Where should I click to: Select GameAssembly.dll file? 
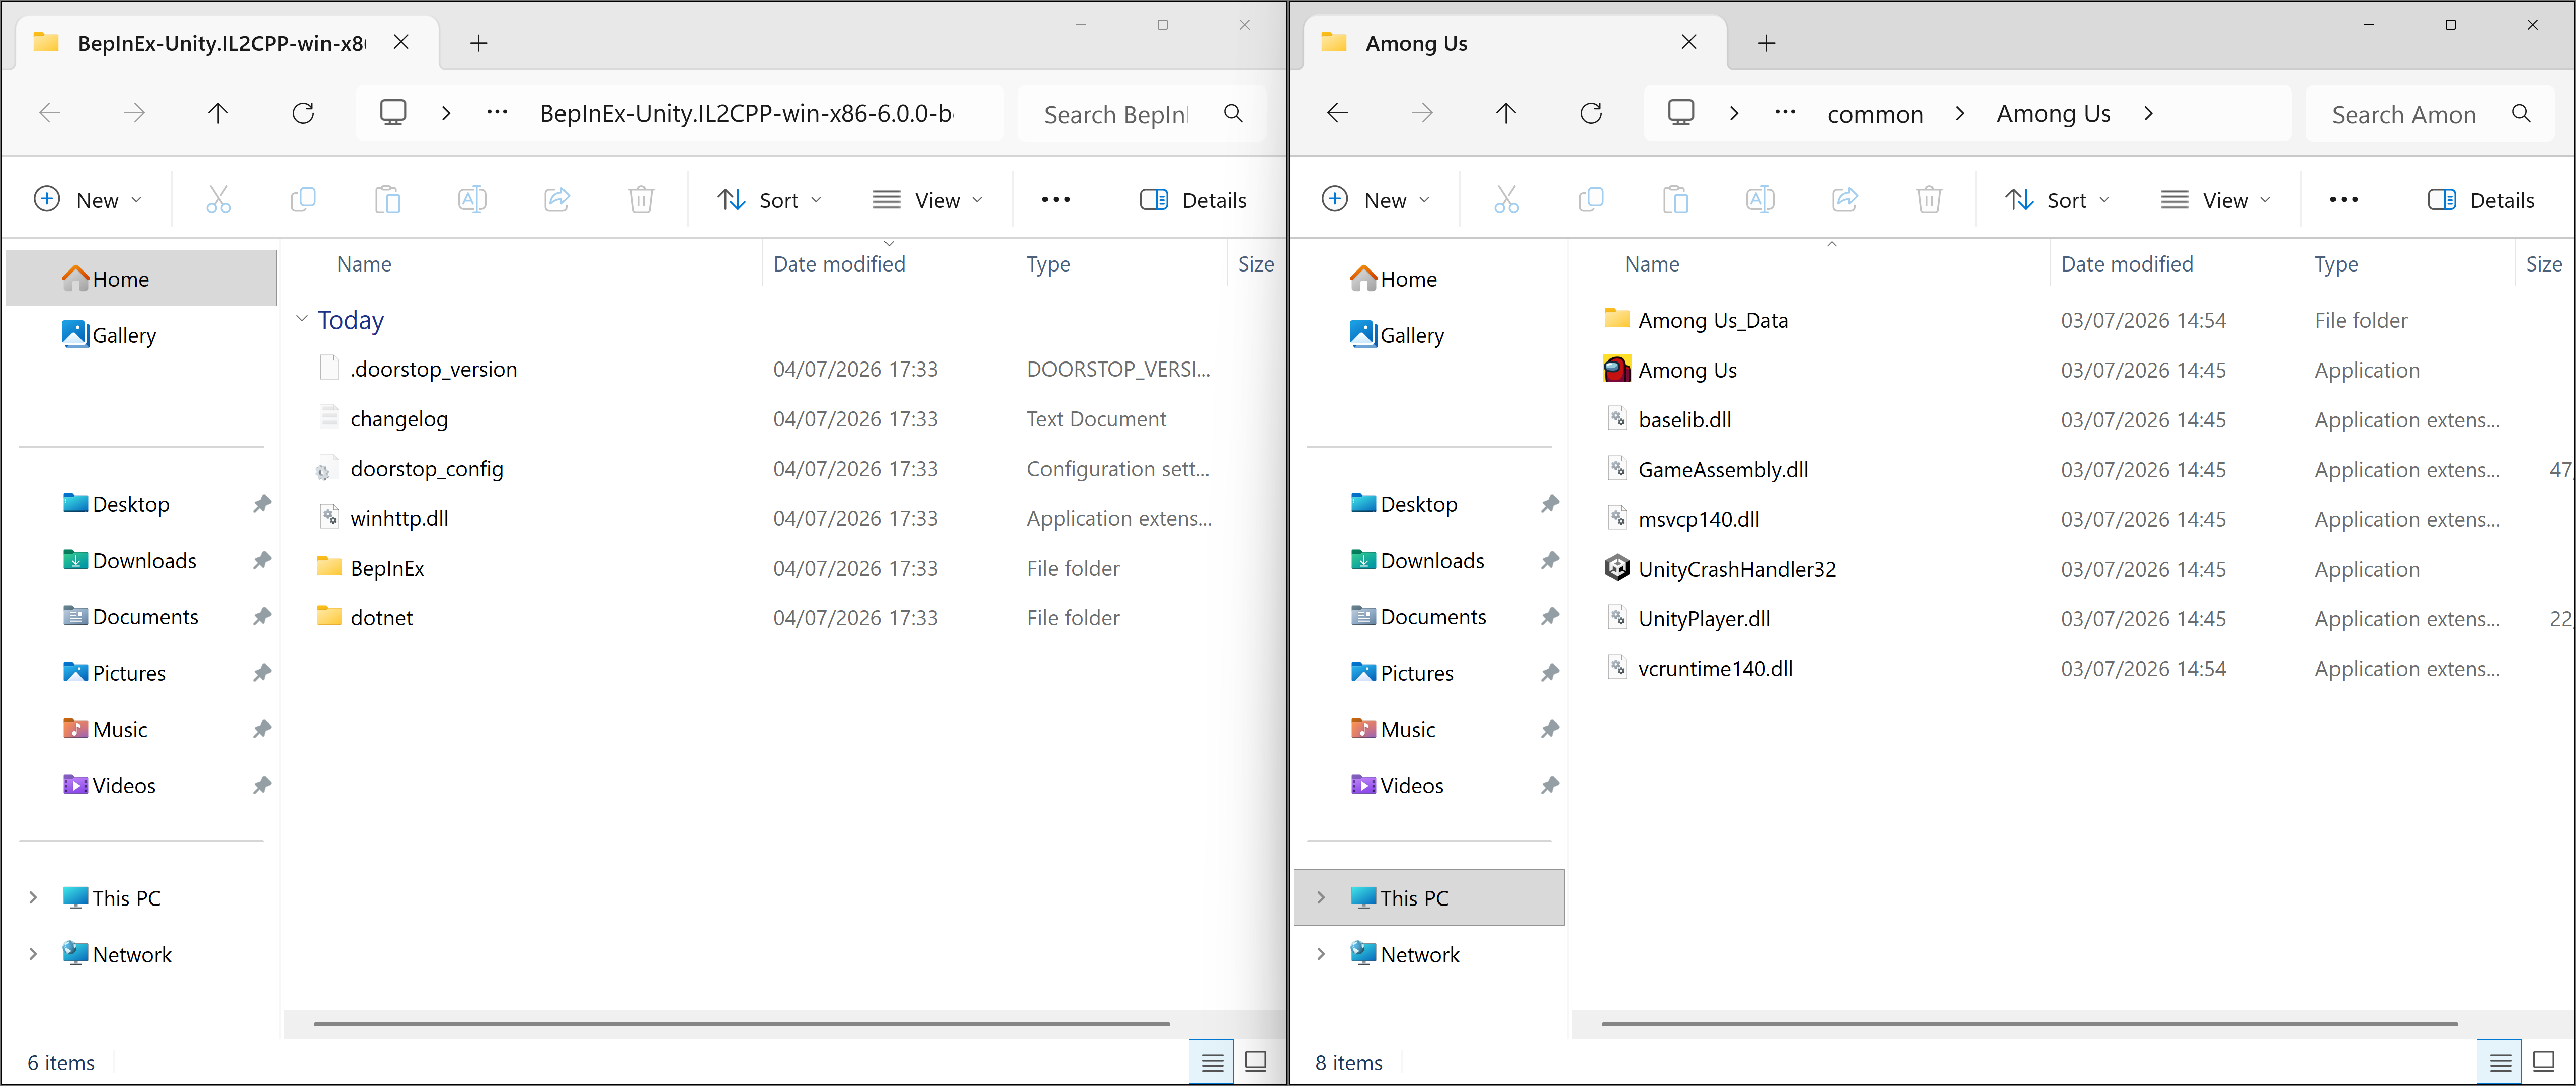(x=1722, y=469)
